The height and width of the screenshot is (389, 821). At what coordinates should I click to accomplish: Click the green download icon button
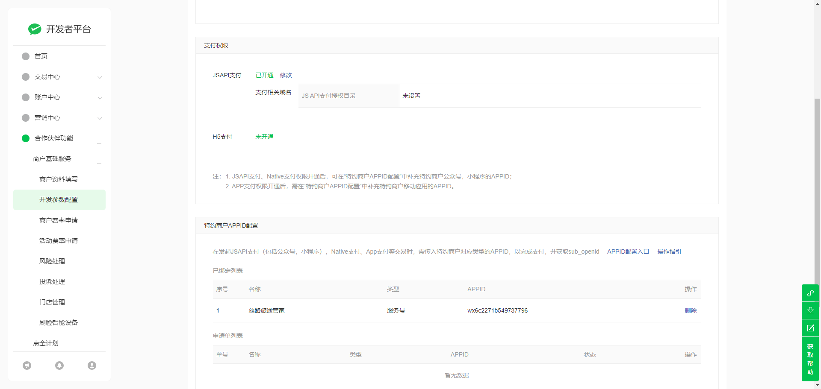point(810,310)
